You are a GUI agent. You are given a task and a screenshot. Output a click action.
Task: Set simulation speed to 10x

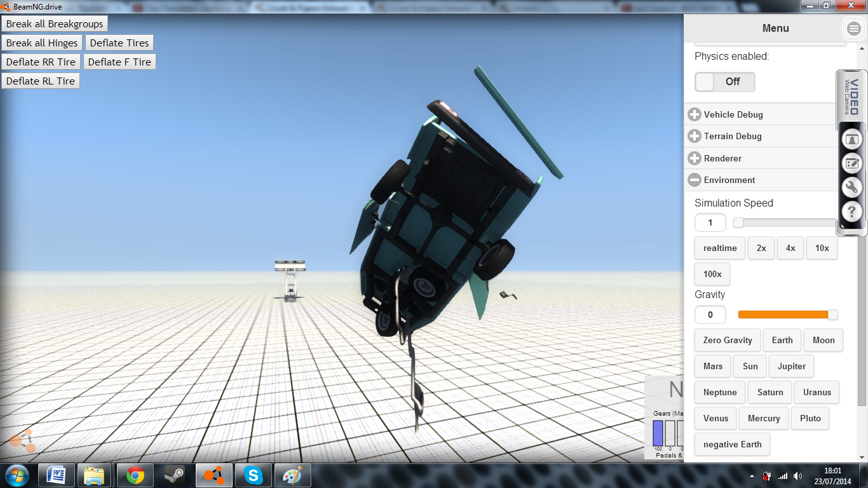click(822, 248)
